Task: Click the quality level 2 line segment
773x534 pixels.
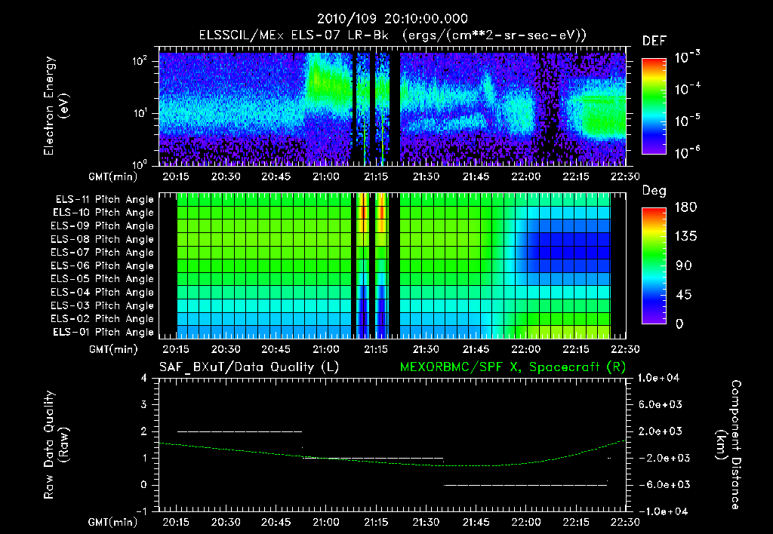Action: coord(239,431)
